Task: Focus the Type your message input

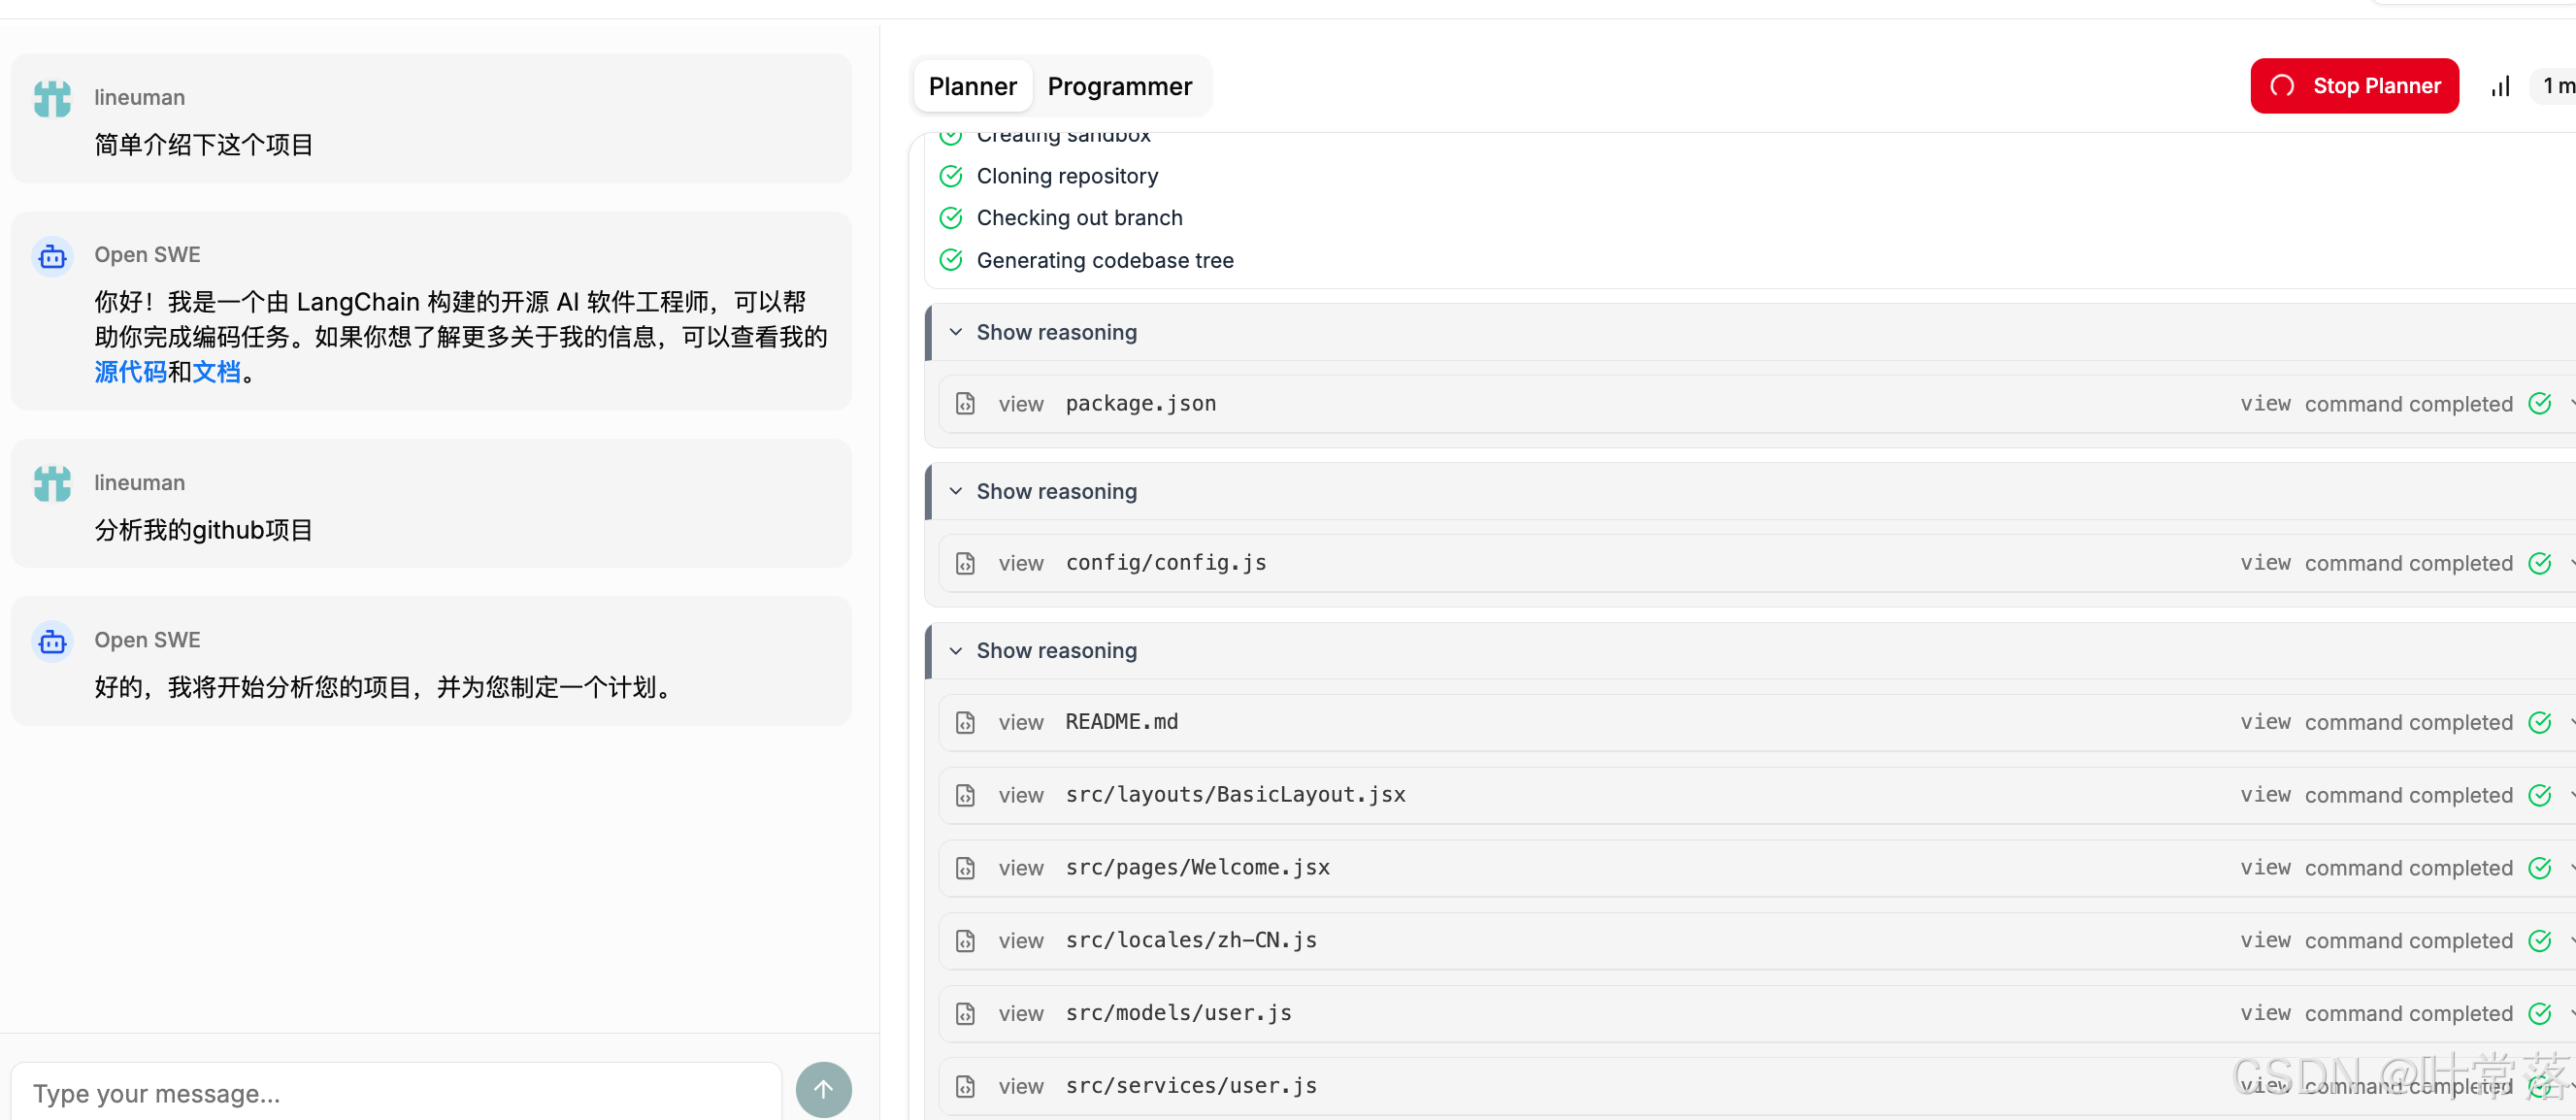Action: pos(395,1093)
